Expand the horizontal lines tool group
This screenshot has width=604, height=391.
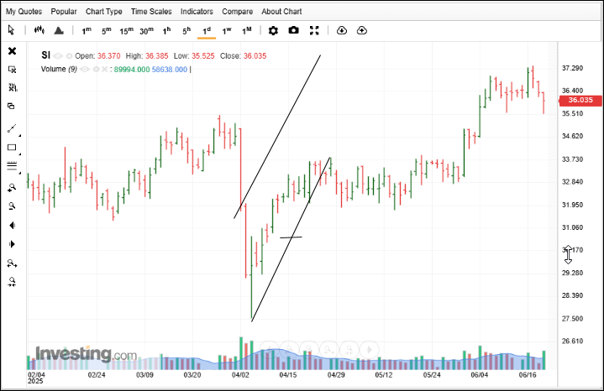19,173
